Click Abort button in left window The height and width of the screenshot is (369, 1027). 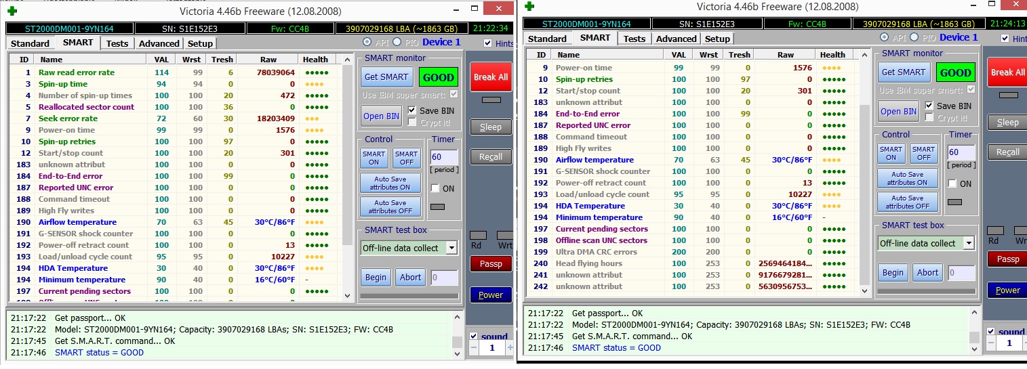[411, 277]
